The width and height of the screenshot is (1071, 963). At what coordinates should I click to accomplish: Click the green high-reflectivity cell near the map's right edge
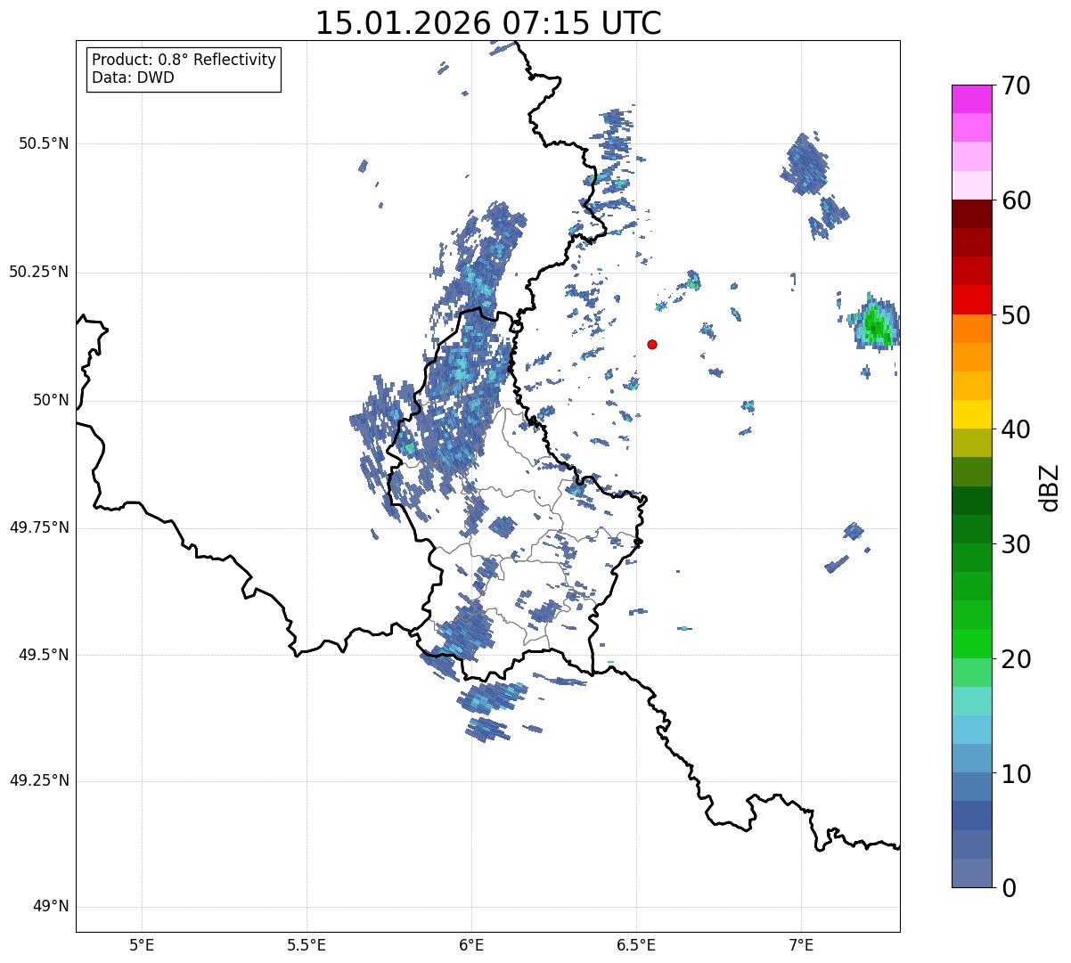pos(875,323)
